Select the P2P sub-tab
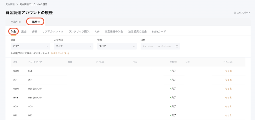The width and height of the screenshot is (255, 120). click(97, 31)
